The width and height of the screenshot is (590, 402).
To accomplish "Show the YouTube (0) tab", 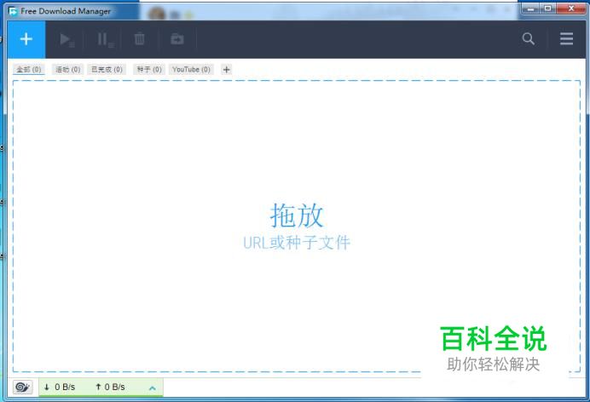I will [191, 70].
